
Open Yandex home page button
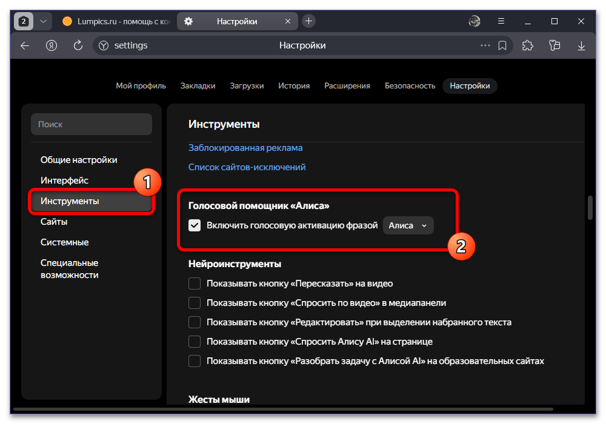(52, 45)
